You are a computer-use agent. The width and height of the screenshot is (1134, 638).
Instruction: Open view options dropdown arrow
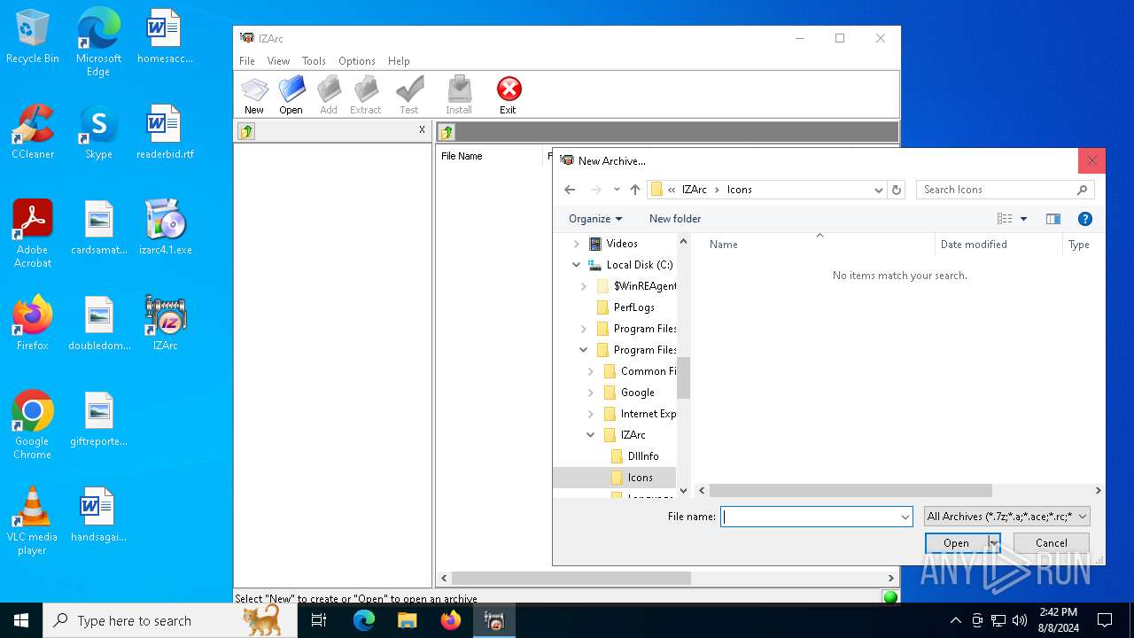click(1023, 219)
